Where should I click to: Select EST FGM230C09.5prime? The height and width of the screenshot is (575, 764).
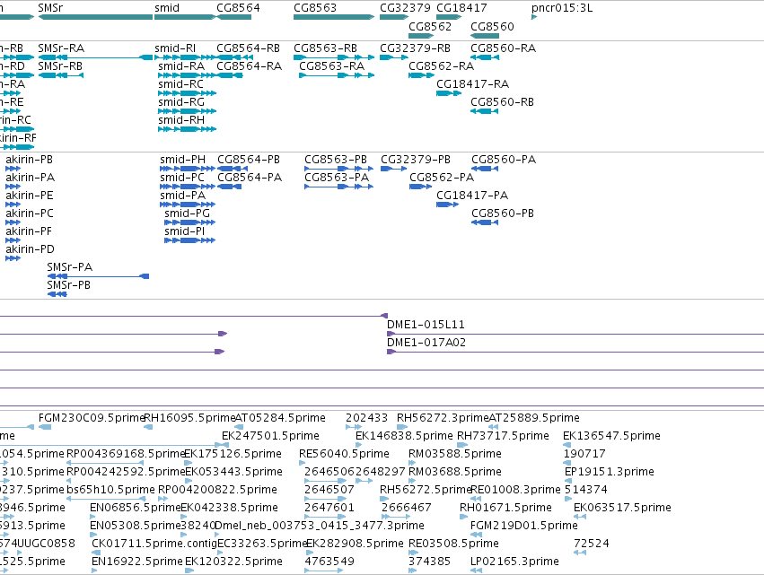(x=92, y=418)
